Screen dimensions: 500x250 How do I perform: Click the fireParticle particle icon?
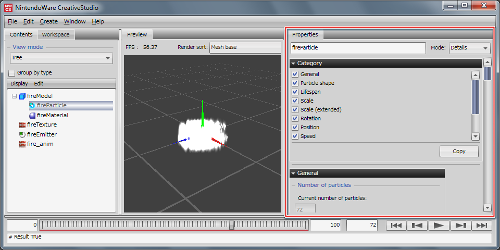[x=32, y=106]
